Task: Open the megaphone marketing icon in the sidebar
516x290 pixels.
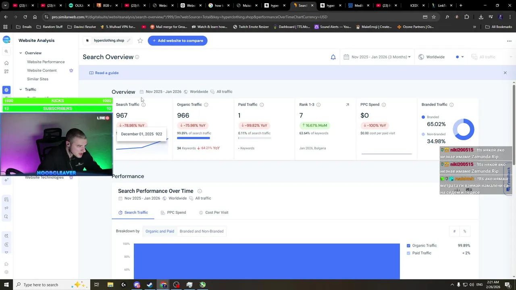Action: coord(6,208)
